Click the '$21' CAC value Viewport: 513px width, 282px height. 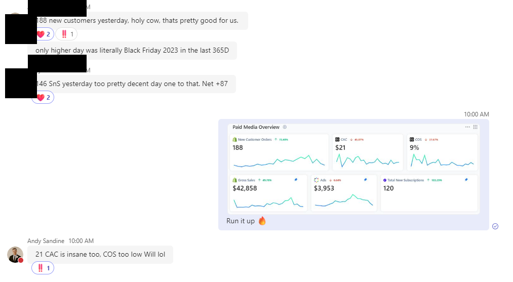[340, 148]
